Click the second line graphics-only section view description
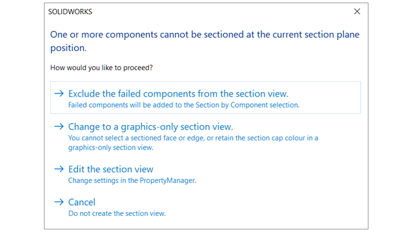This screenshot has width=413, height=232. coord(110,148)
